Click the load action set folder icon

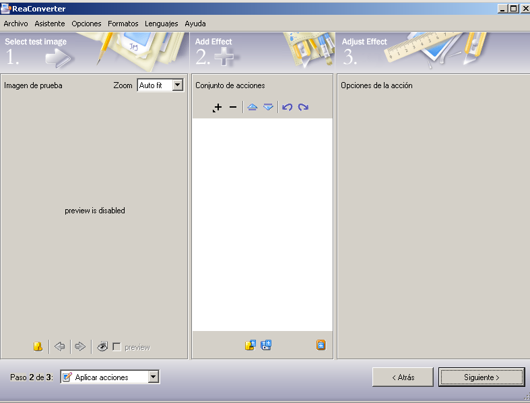coord(250,345)
